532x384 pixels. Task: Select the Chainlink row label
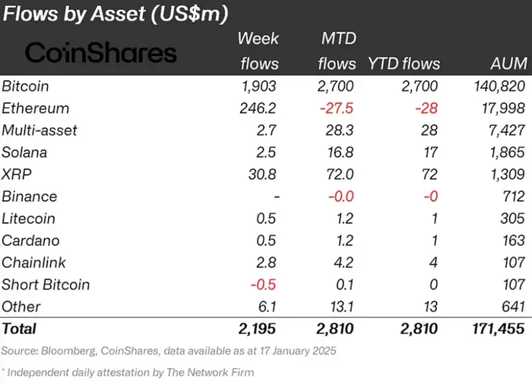(34, 263)
